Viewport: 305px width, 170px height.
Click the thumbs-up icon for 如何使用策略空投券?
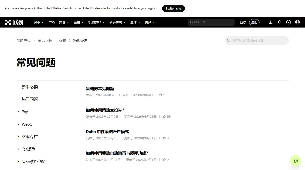(x=164, y=117)
